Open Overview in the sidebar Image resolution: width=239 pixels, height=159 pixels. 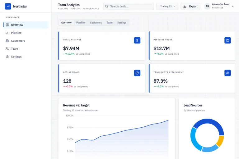pyautogui.click(x=26, y=25)
